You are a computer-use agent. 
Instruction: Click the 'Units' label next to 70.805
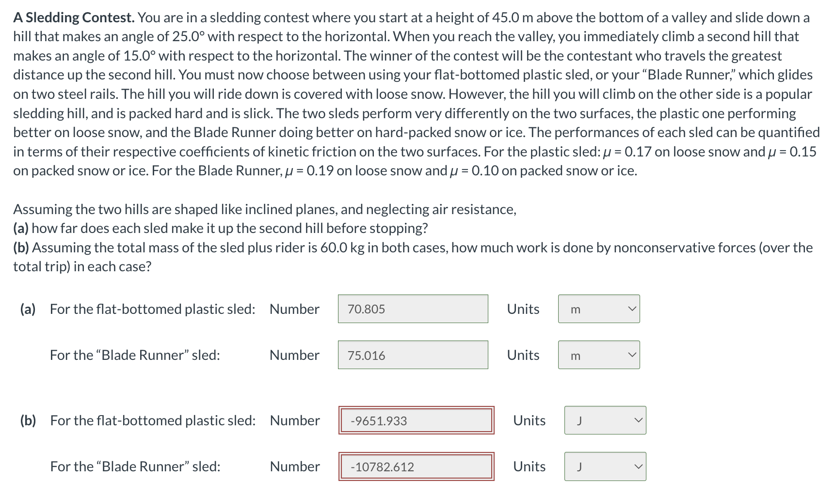523,309
